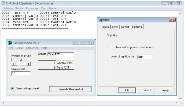
Task: Maximize the Notepad window
Action: [x=172, y=3]
